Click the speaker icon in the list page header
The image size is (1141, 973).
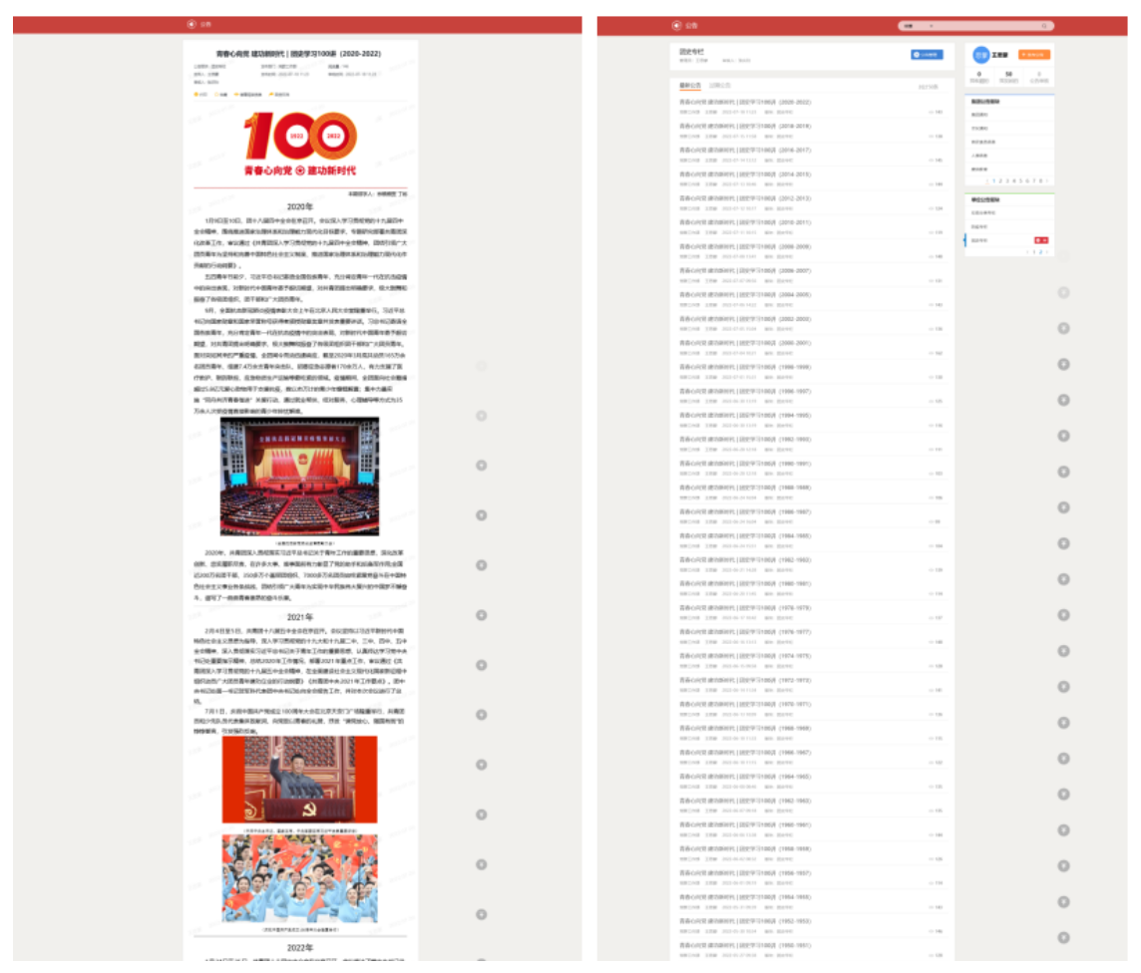pyautogui.click(x=677, y=26)
